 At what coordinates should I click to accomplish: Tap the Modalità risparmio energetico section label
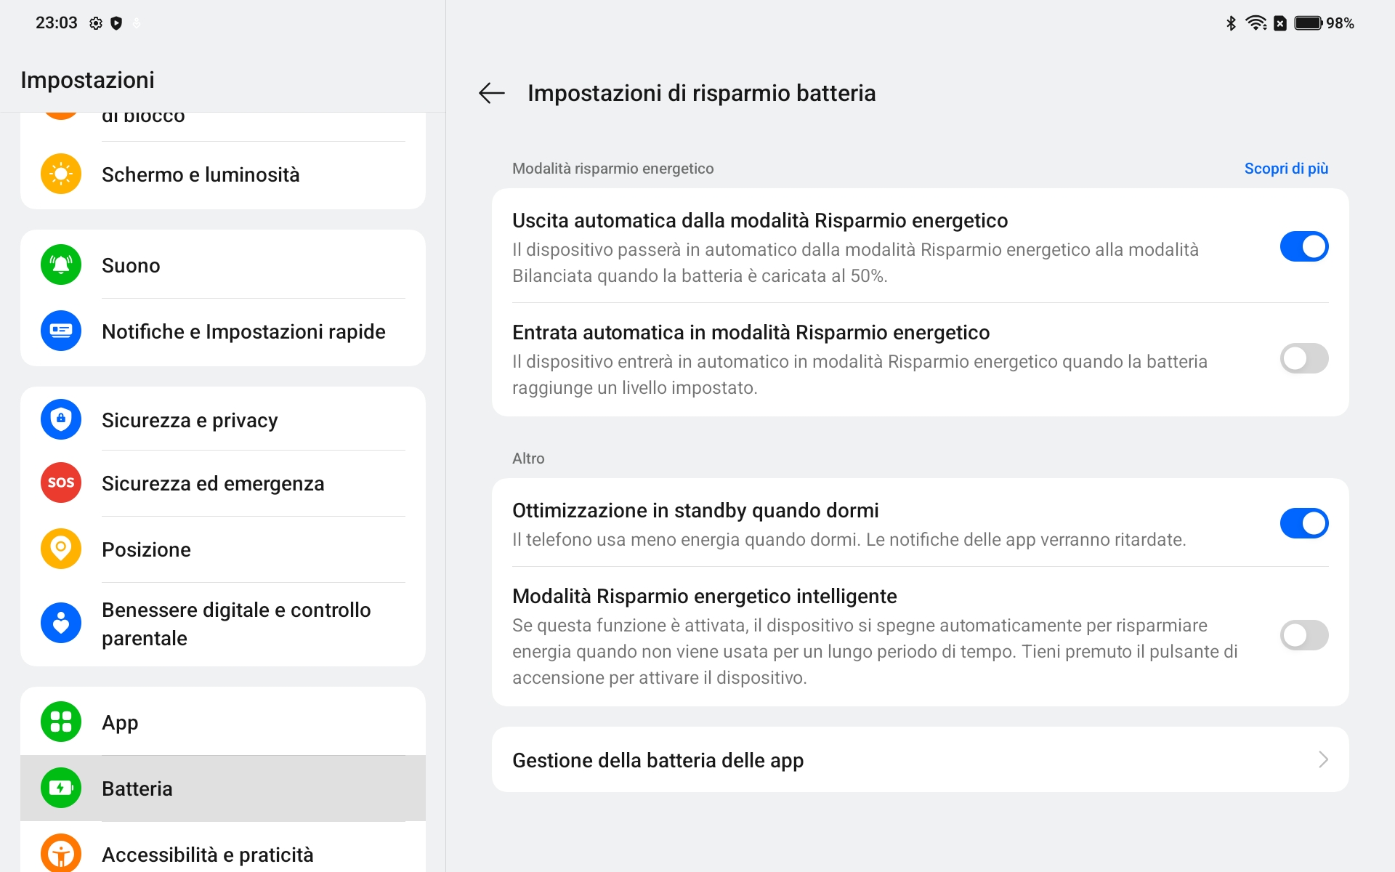612,169
